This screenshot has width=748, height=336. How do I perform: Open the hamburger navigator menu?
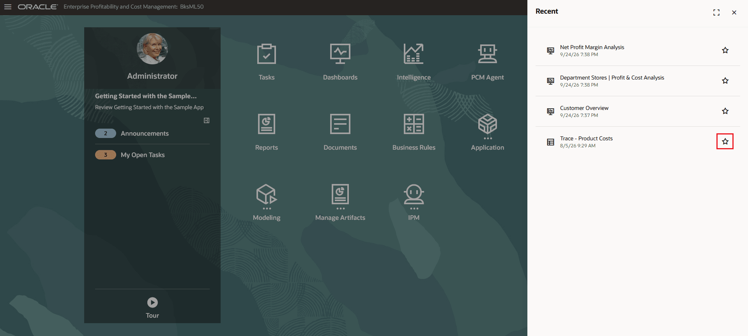[8, 7]
